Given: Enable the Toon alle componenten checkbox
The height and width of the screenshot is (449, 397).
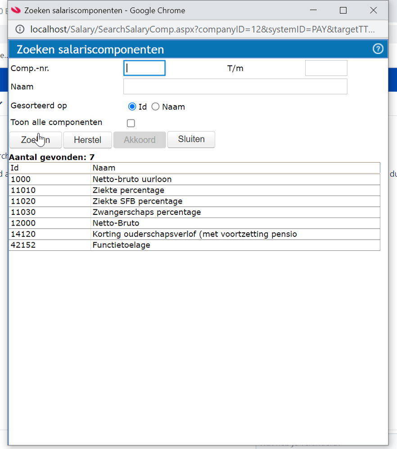Looking at the screenshot, I should tap(131, 123).
